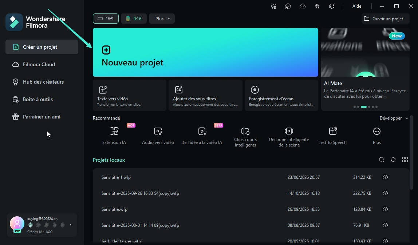Select the first carousel dot

click(x=355, y=107)
